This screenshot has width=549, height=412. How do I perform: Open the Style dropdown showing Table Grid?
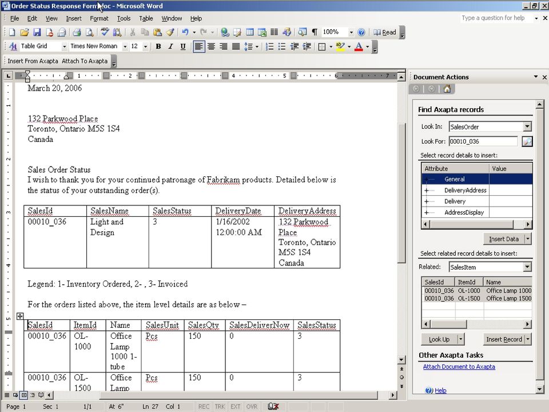click(x=64, y=46)
